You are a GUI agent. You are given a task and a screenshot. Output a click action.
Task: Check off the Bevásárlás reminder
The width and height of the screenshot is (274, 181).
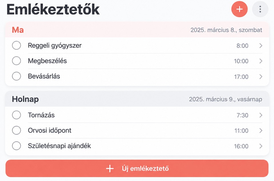point(16,76)
